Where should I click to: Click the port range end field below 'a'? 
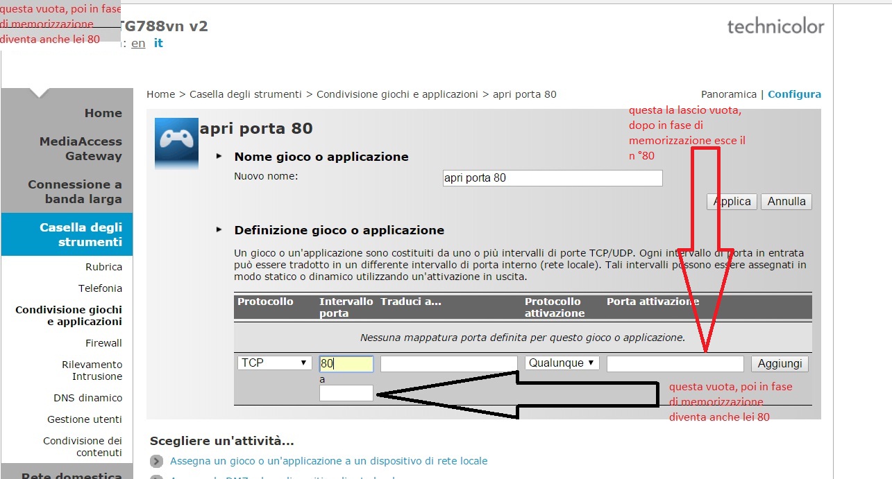[346, 393]
